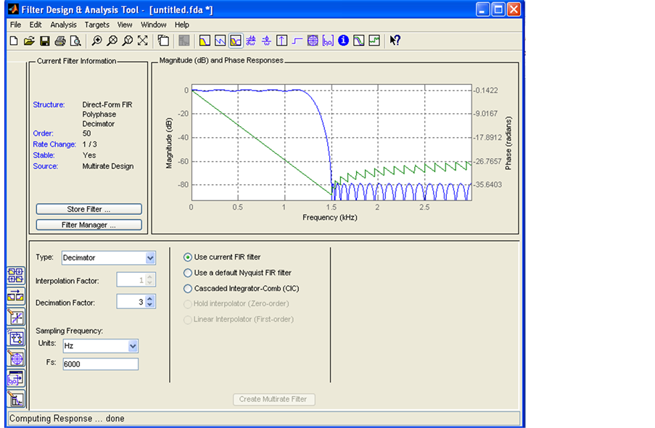Click the undock full view analysis icon
Screen dimensions: 655x428
(x=163, y=41)
